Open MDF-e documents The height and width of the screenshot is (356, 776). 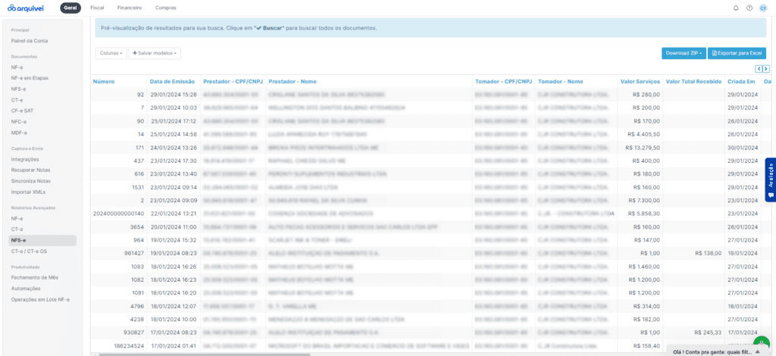point(19,133)
